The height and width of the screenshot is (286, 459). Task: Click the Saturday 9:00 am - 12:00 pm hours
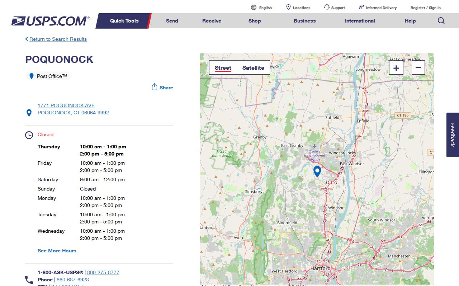(x=102, y=179)
